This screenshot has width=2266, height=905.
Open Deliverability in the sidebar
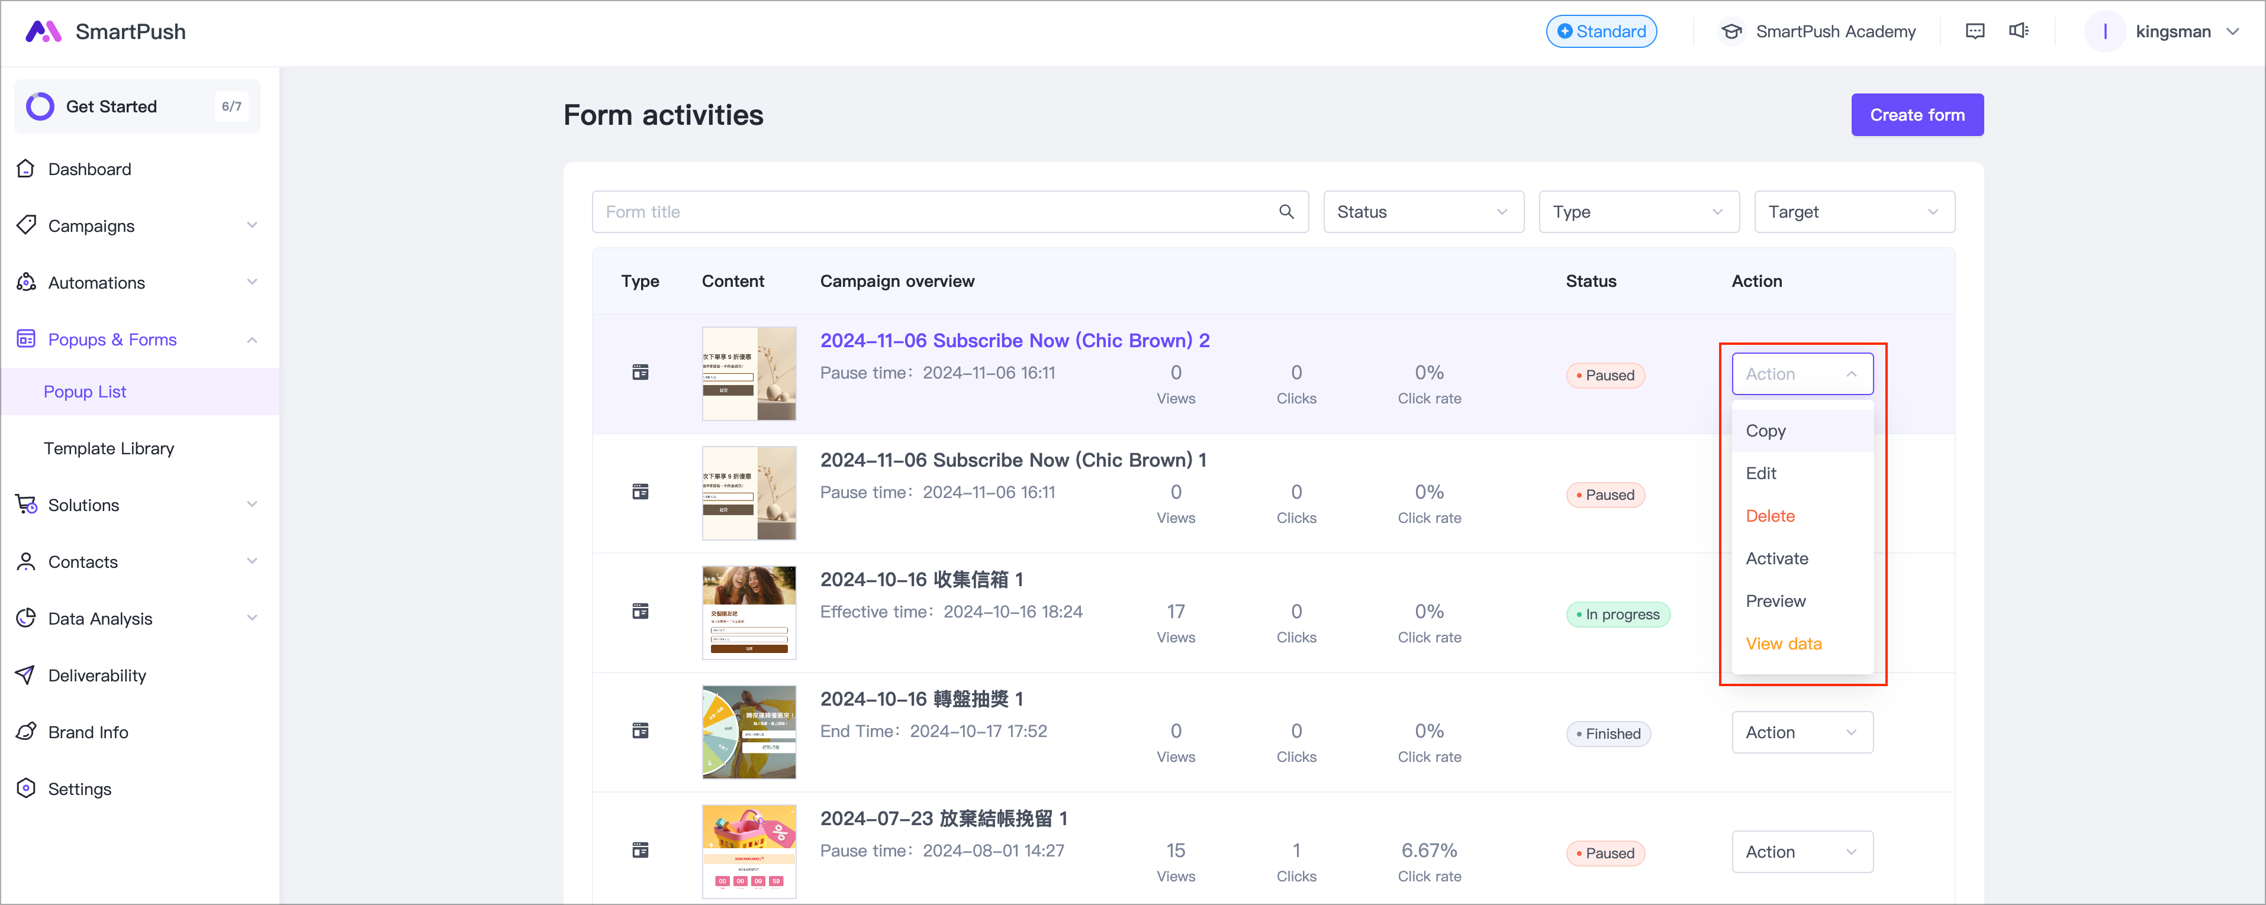tap(96, 675)
